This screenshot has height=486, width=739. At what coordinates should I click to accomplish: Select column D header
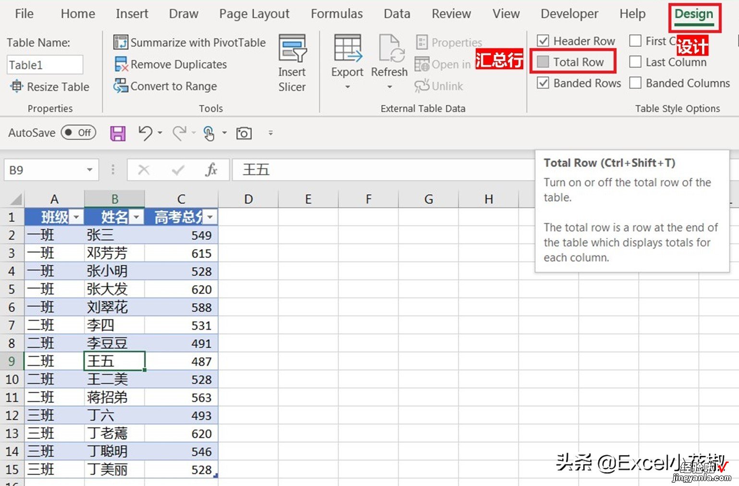(248, 199)
